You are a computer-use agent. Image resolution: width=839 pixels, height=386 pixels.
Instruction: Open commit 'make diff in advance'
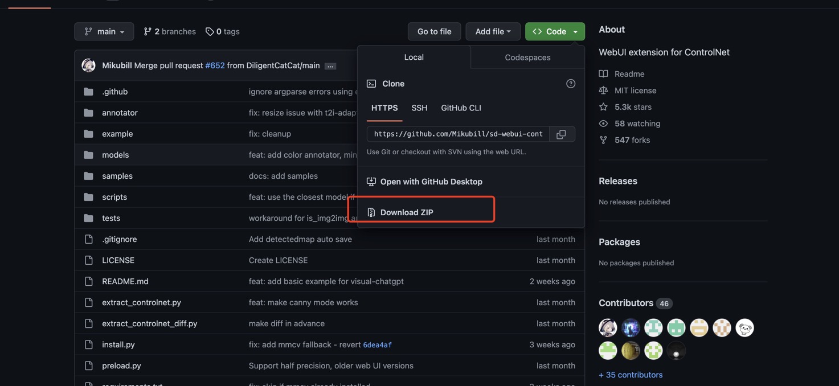click(287, 323)
